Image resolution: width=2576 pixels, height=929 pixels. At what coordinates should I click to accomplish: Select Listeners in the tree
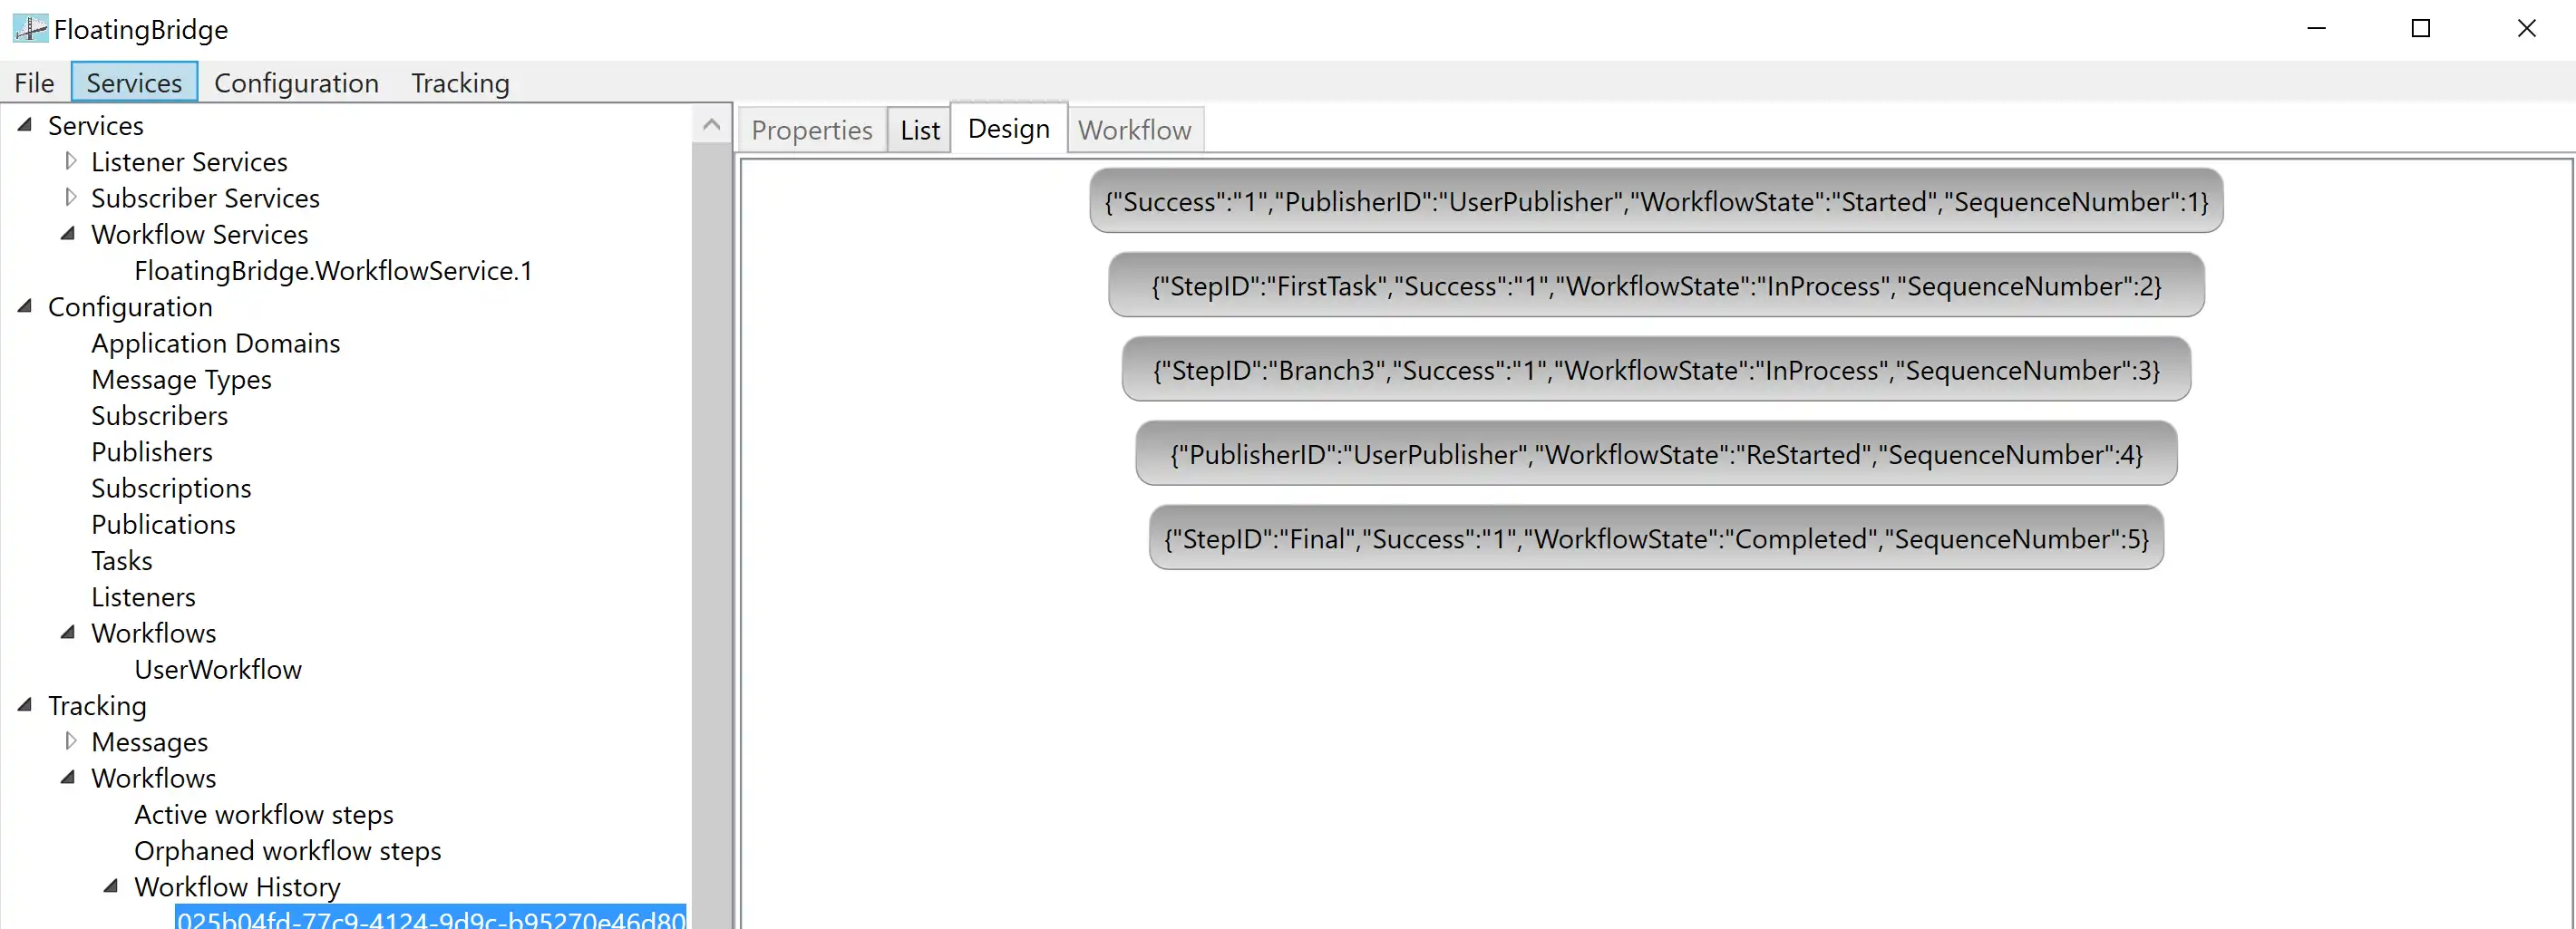pyautogui.click(x=143, y=597)
